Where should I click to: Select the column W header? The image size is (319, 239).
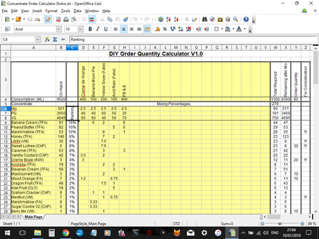pyautogui.click(x=275, y=48)
